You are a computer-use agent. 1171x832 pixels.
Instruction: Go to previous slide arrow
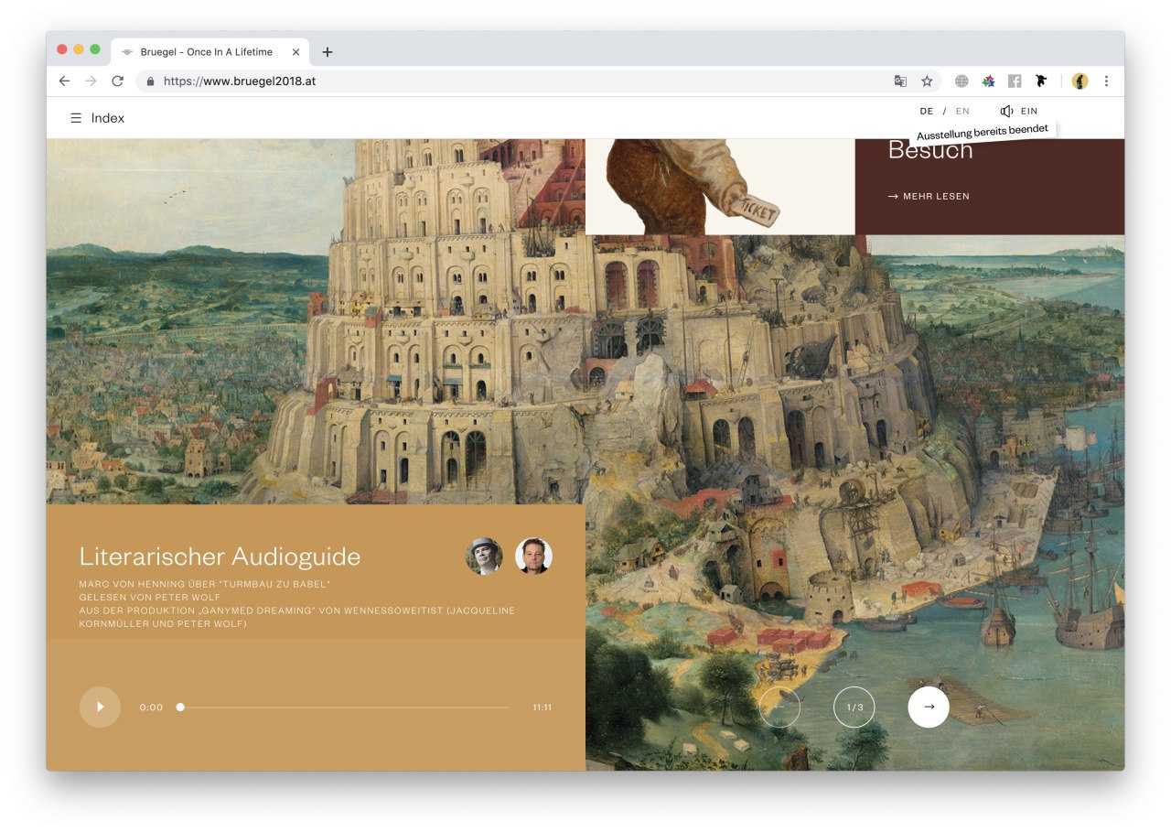[x=779, y=707]
